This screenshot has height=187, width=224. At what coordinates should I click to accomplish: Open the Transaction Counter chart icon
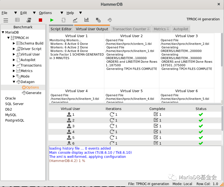pyautogui.click(x=75, y=20)
